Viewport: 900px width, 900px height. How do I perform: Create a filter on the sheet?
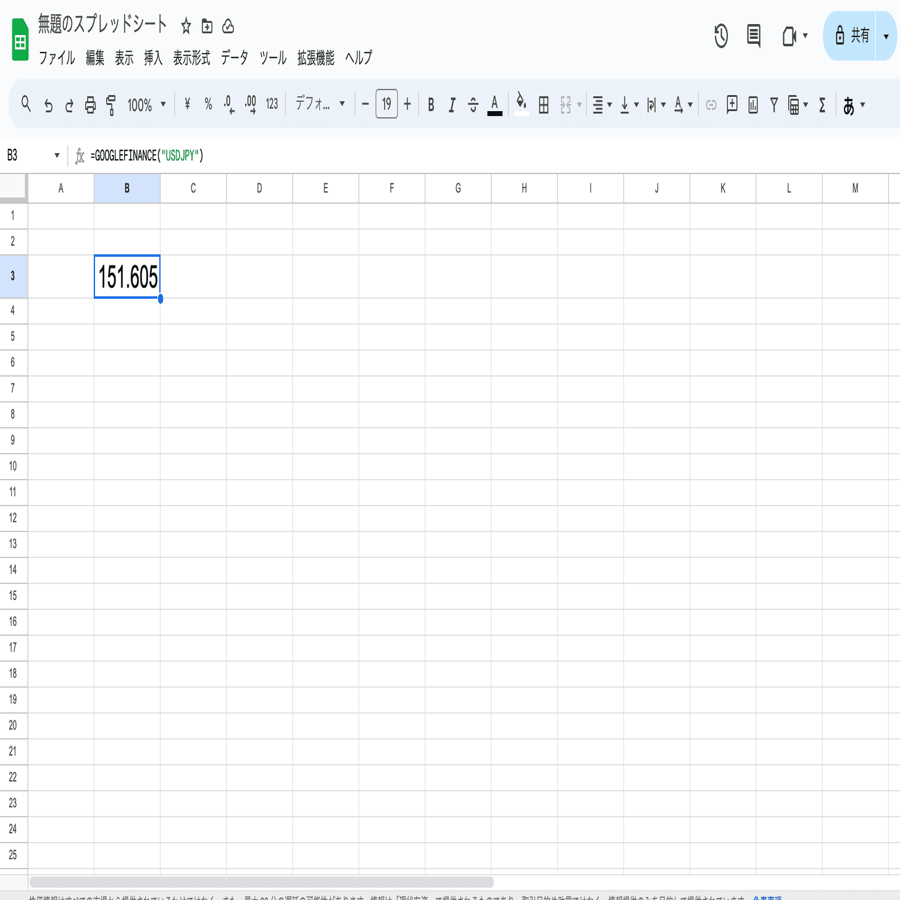[773, 105]
